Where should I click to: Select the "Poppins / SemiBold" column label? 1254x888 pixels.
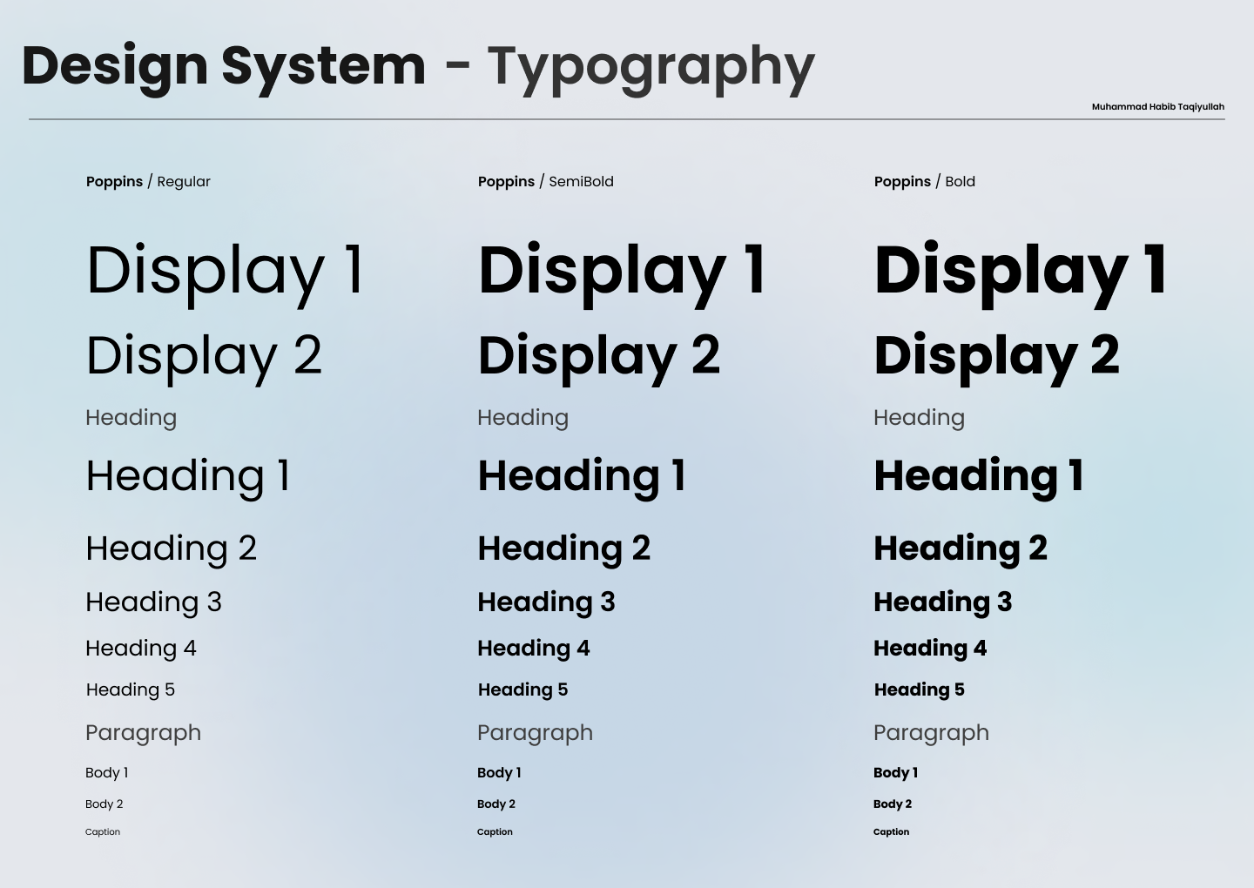click(545, 182)
